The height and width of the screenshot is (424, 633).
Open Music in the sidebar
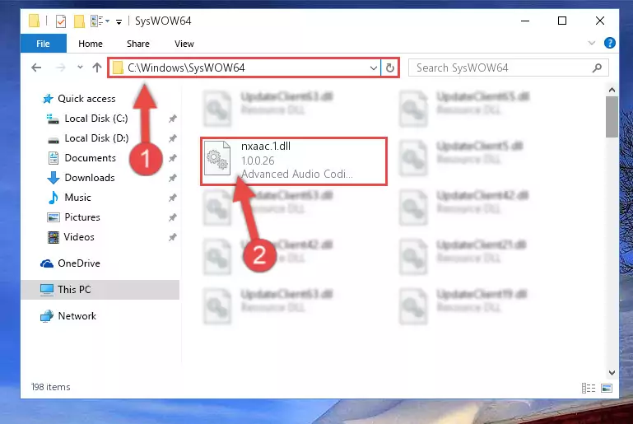click(x=77, y=198)
